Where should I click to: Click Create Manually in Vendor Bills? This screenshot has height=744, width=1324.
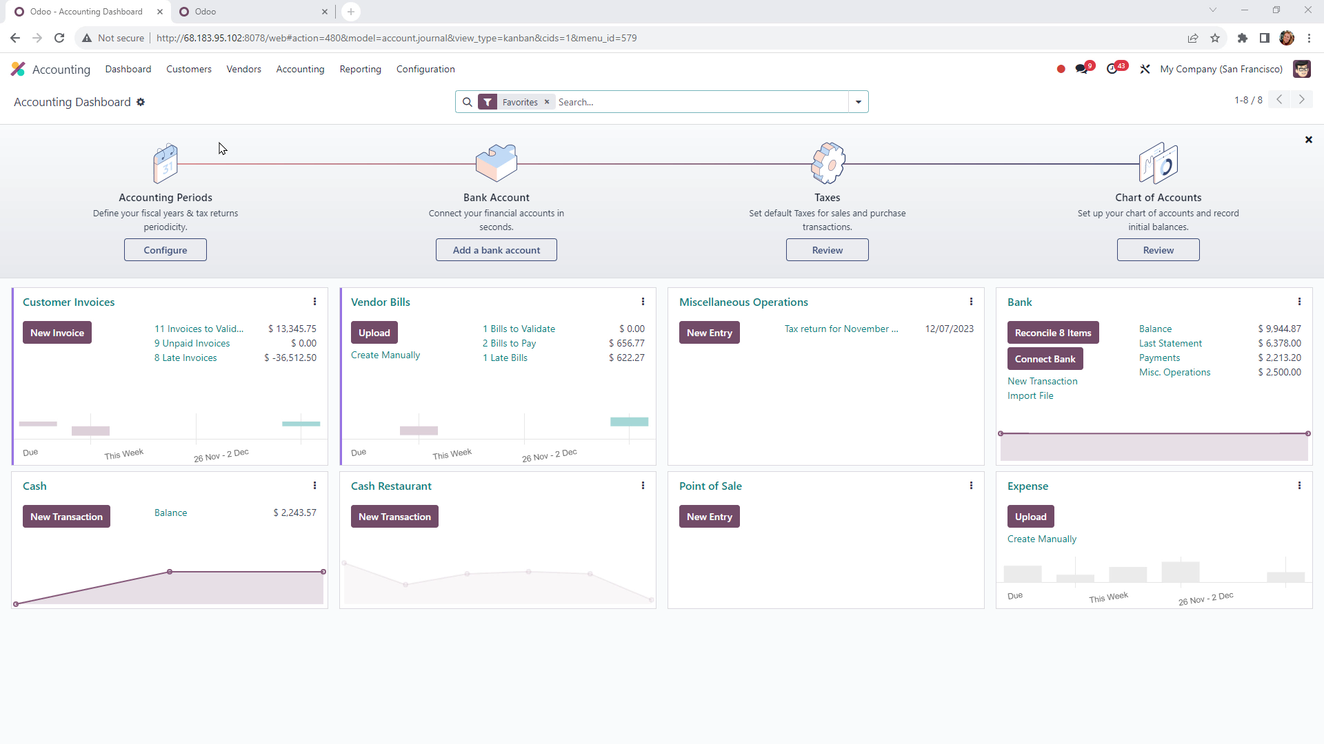[x=385, y=355]
